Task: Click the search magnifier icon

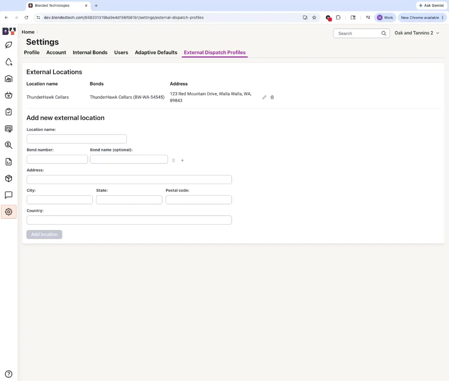Action: [x=384, y=34]
